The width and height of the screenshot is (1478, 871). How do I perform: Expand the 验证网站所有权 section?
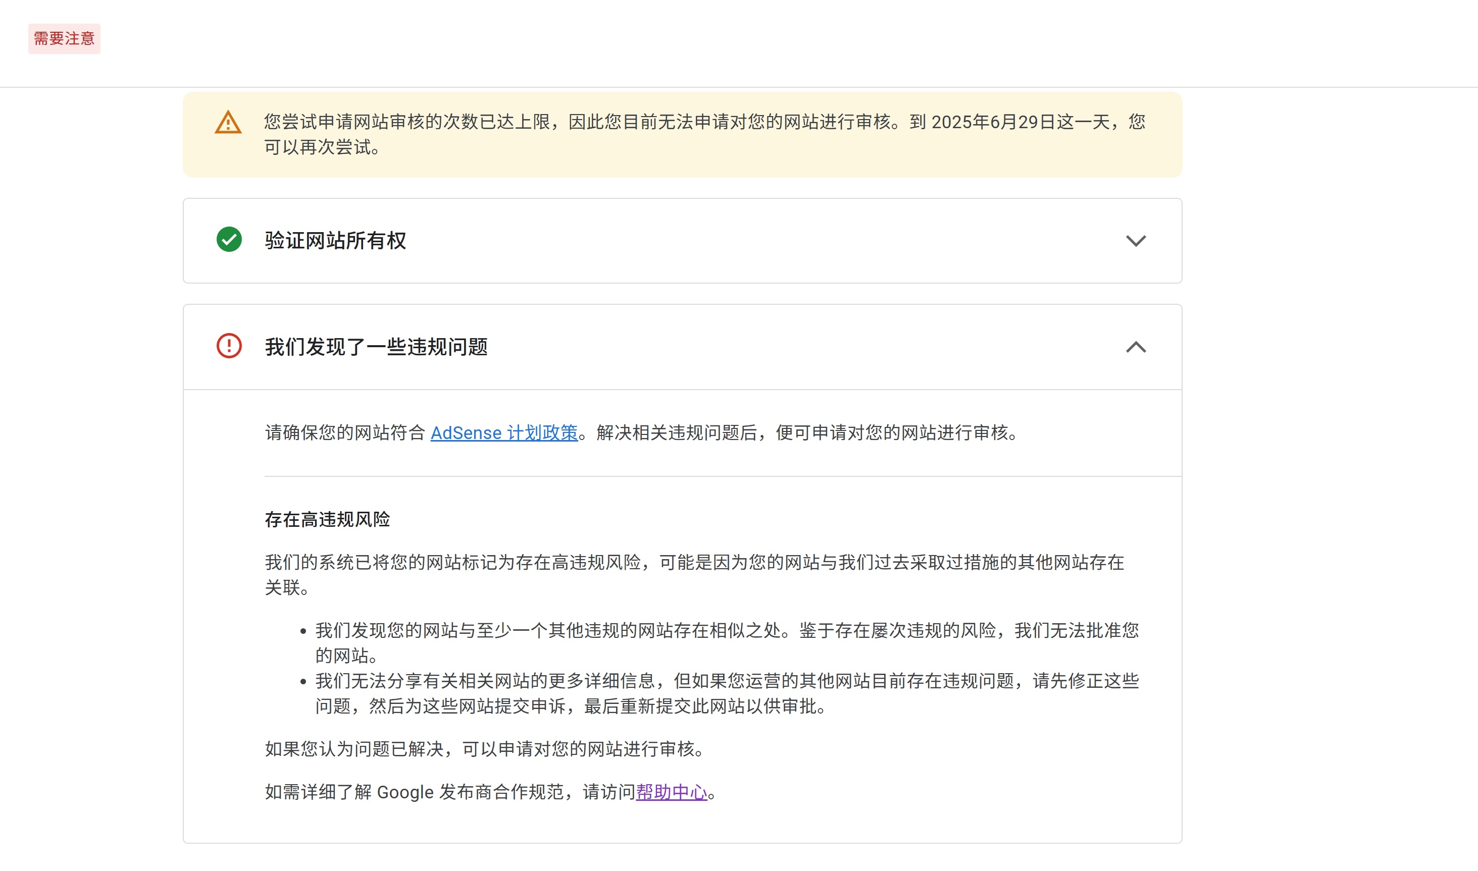click(1136, 240)
